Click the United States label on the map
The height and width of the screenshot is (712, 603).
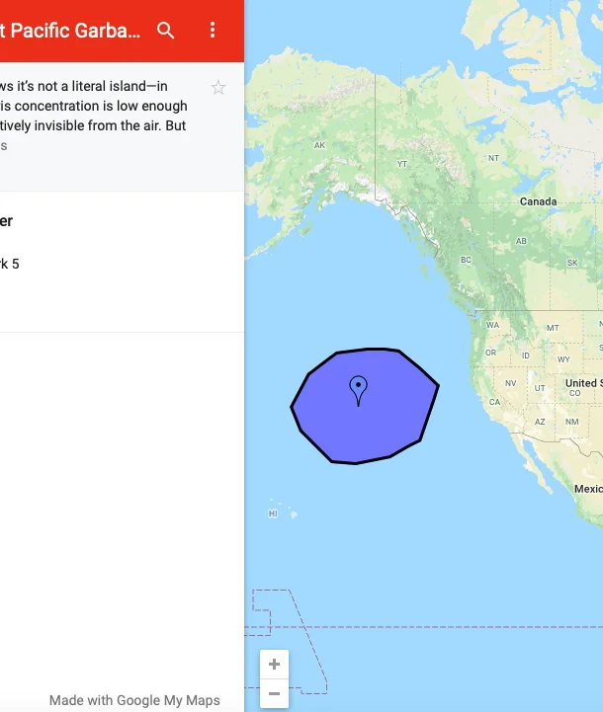click(582, 383)
